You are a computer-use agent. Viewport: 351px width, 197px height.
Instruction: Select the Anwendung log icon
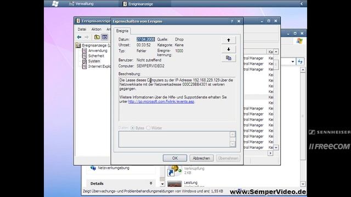point(84,51)
